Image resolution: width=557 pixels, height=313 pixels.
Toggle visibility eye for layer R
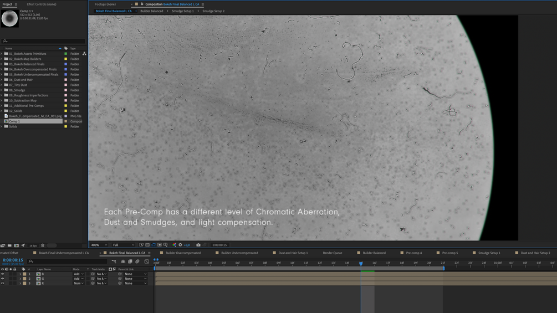[x=2, y=283]
